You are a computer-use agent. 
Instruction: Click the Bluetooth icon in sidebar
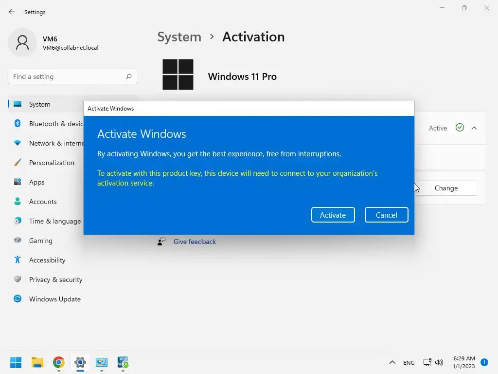[x=18, y=123]
